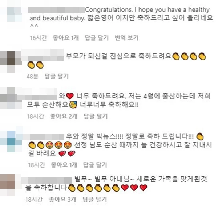Click the 48분 timestamp

[33, 76]
